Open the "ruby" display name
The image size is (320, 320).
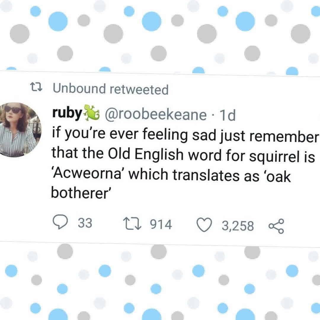67,113
